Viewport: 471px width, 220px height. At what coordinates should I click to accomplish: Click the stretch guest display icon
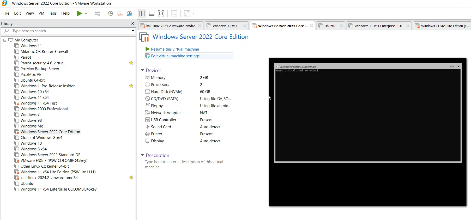point(187,14)
